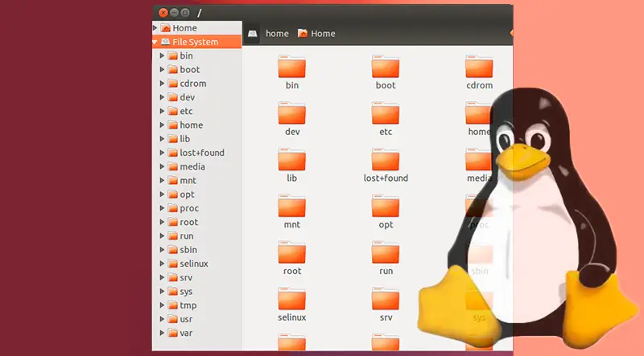Expand the etc tree node

(162, 111)
